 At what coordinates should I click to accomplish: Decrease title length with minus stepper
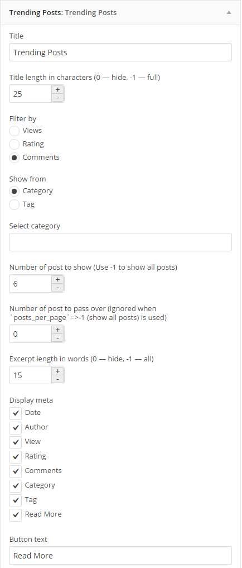click(x=57, y=98)
